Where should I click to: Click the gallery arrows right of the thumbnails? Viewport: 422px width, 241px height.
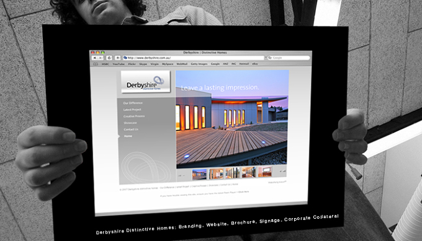pos(282,171)
